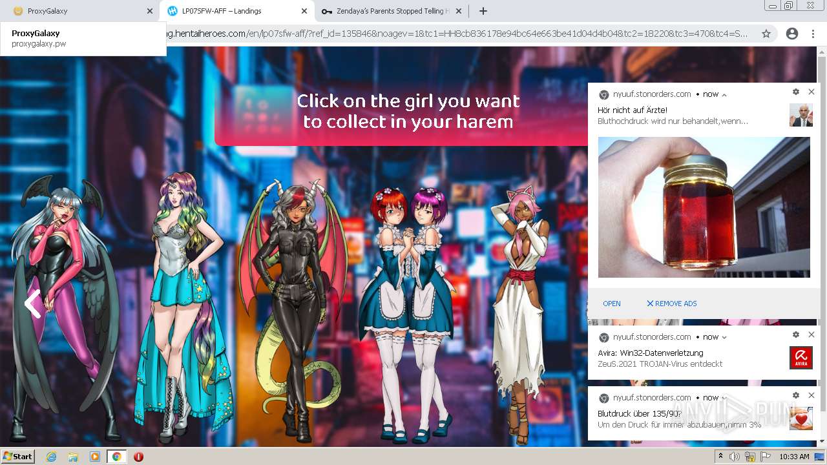Click the Hör nicht auf Ärzte! notification title
Screen dimensions: 827x465
[633, 110]
